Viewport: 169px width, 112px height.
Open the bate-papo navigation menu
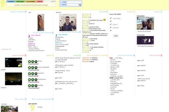20,1
